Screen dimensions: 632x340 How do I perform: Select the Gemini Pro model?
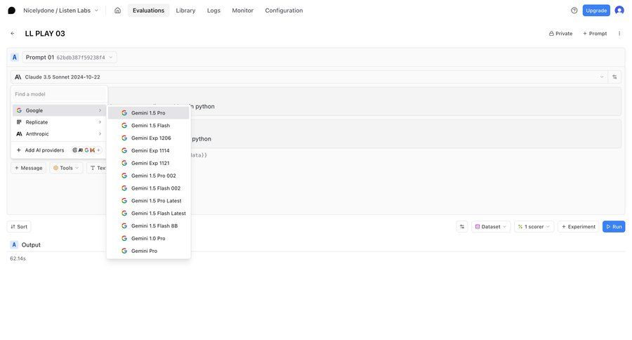[148, 251]
